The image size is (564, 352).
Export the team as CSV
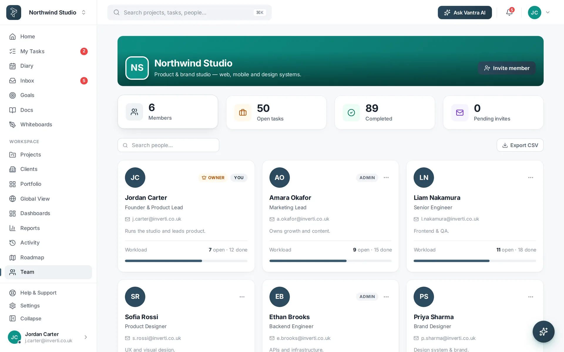point(520,145)
